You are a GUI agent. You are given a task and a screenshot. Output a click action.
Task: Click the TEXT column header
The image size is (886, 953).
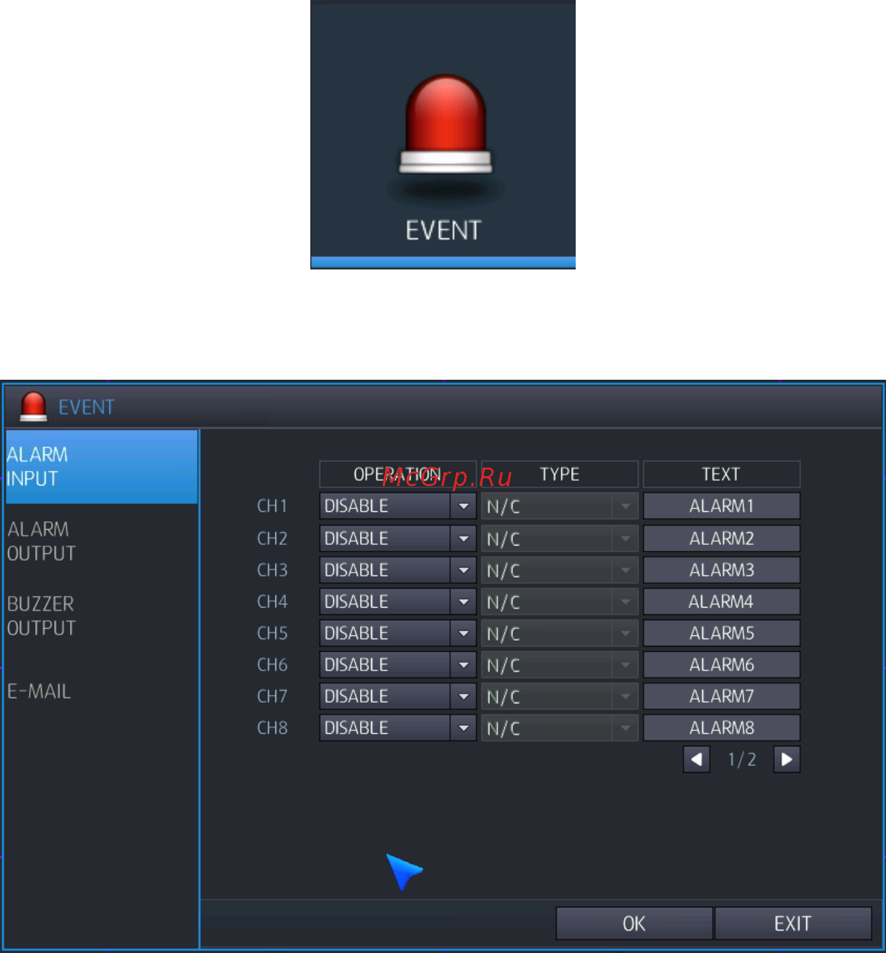tap(722, 474)
